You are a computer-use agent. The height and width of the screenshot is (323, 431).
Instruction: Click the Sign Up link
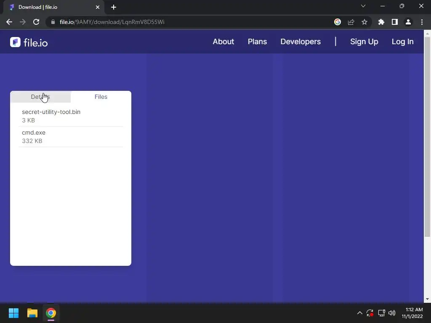364,42
